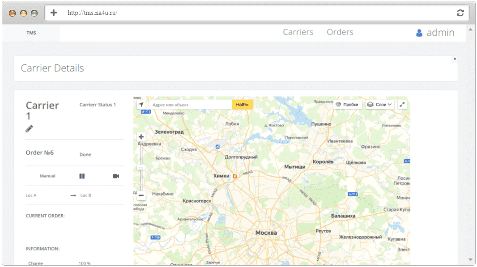Click the browser new tab plus icon
The image size is (477, 267).
click(54, 13)
